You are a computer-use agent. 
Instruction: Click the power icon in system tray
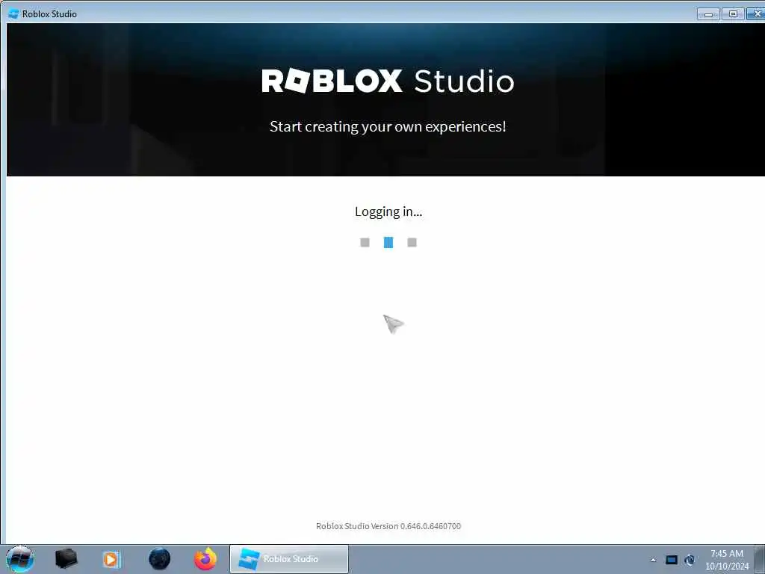690,560
